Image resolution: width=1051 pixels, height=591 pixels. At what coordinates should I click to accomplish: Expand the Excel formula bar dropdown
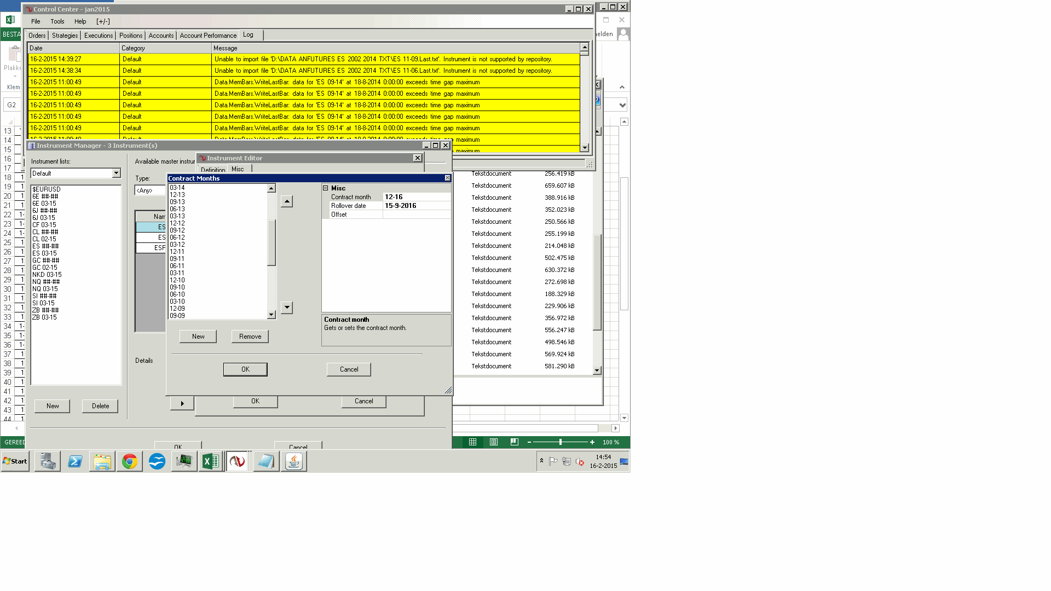(x=622, y=105)
